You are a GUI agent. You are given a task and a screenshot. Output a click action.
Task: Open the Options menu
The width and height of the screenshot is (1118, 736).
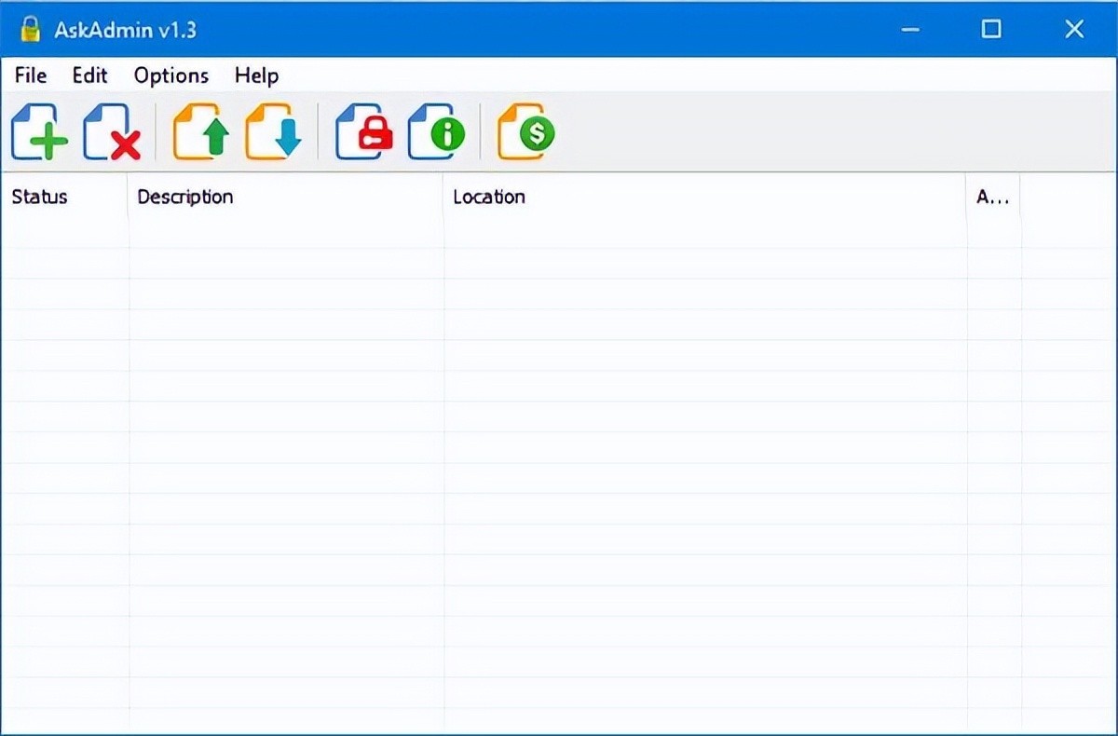click(x=171, y=75)
